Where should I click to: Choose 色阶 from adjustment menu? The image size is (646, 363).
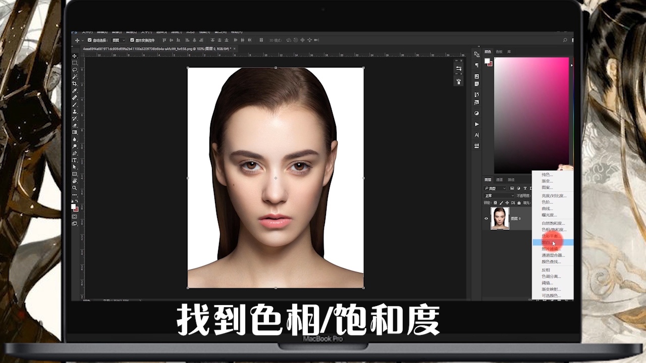[553, 202]
